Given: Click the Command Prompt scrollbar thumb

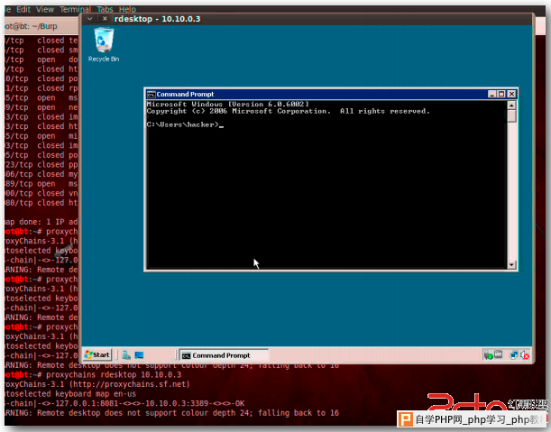Looking at the screenshot, I should click(x=511, y=115).
